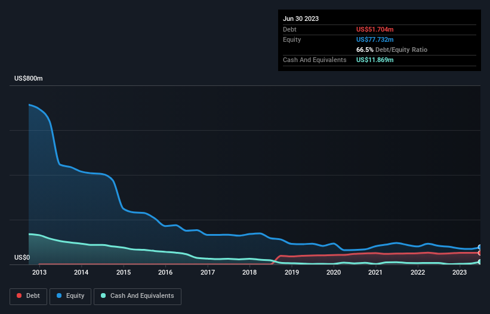This screenshot has width=490, height=314.
Task: Click the 2014 axis label
Action: [81, 272]
